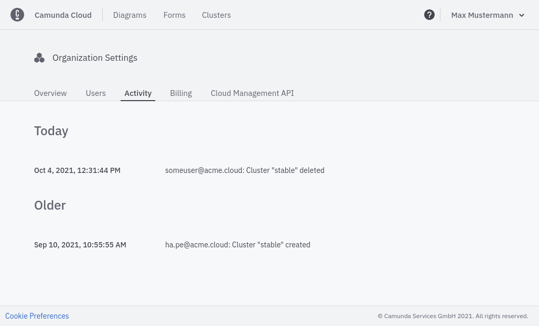Click the Organization Settings hexagon icon
The image size is (539, 326).
39,58
